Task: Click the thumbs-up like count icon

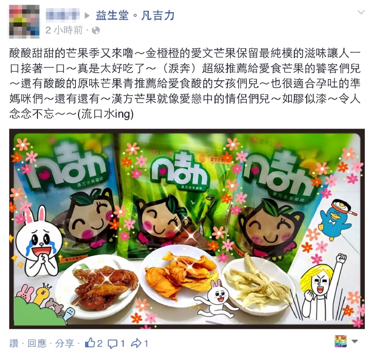Action: click(x=90, y=343)
